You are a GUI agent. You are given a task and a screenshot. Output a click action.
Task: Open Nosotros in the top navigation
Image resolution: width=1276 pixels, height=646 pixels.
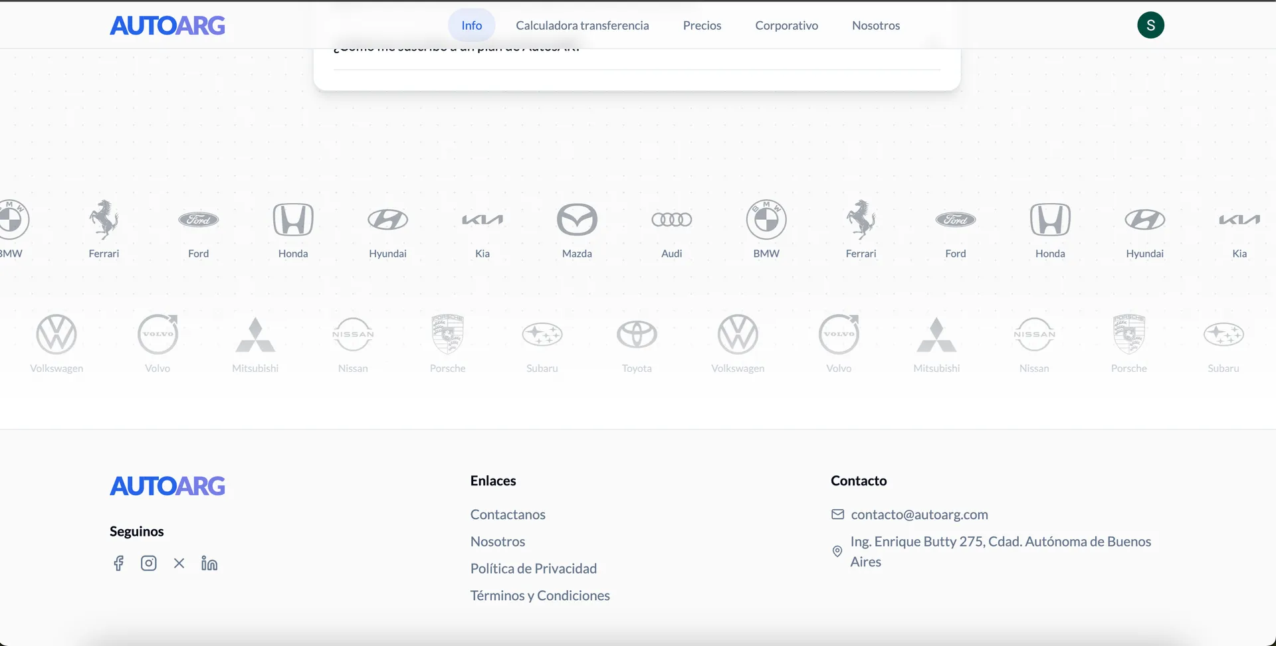[x=876, y=25]
